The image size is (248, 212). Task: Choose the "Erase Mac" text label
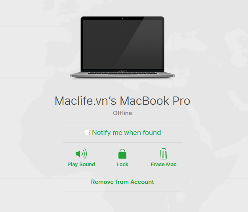coord(164,164)
